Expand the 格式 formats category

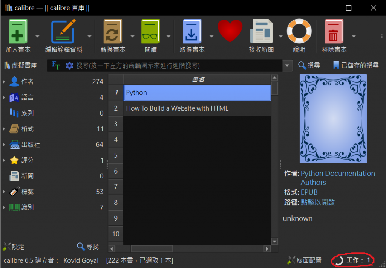(4, 129)
